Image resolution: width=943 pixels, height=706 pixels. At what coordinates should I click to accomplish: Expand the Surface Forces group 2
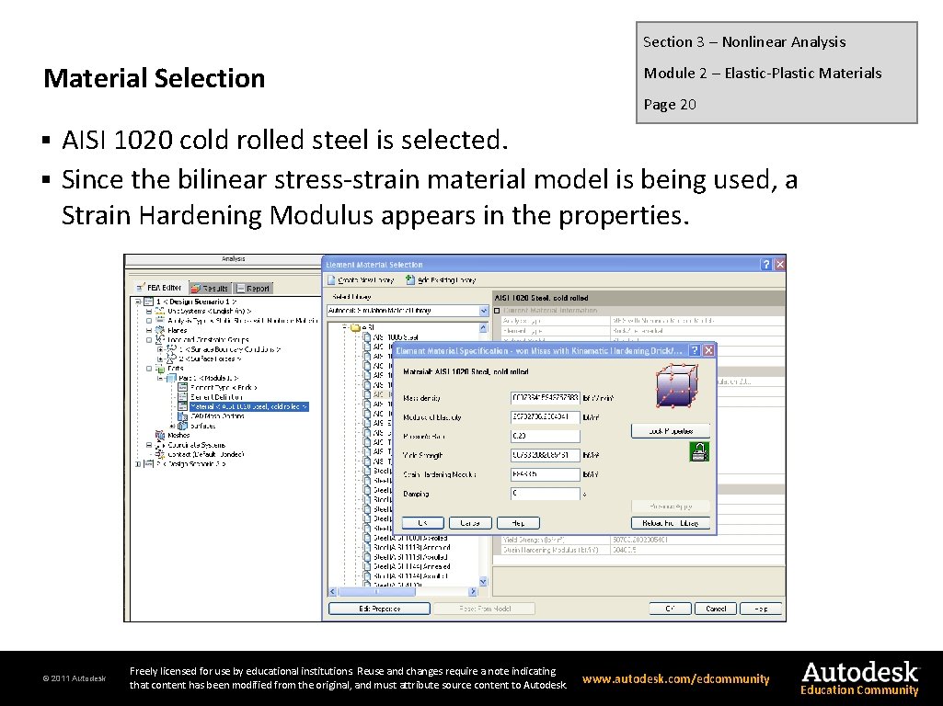(160, 359)
